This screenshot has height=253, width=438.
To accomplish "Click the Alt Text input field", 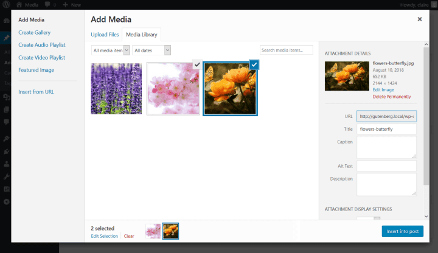I will pyautogui.click(x=386, y=166).
